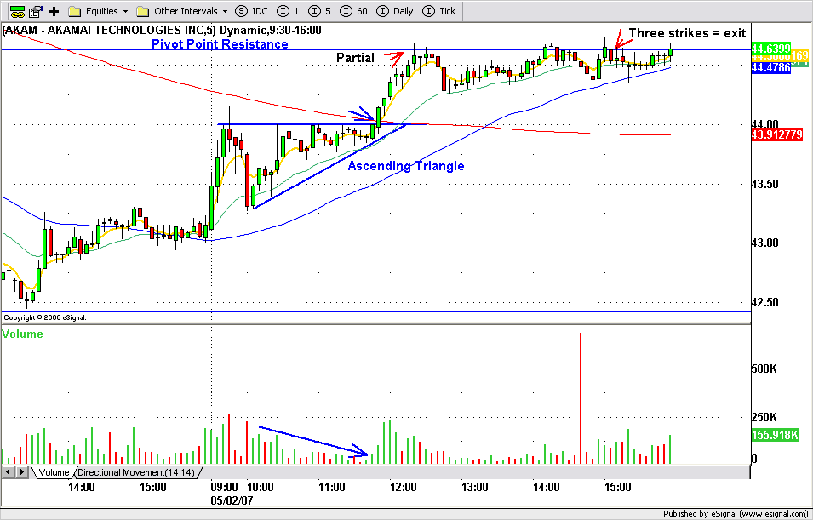Click the right scroll arrow by the tabs

coord(22,472)
